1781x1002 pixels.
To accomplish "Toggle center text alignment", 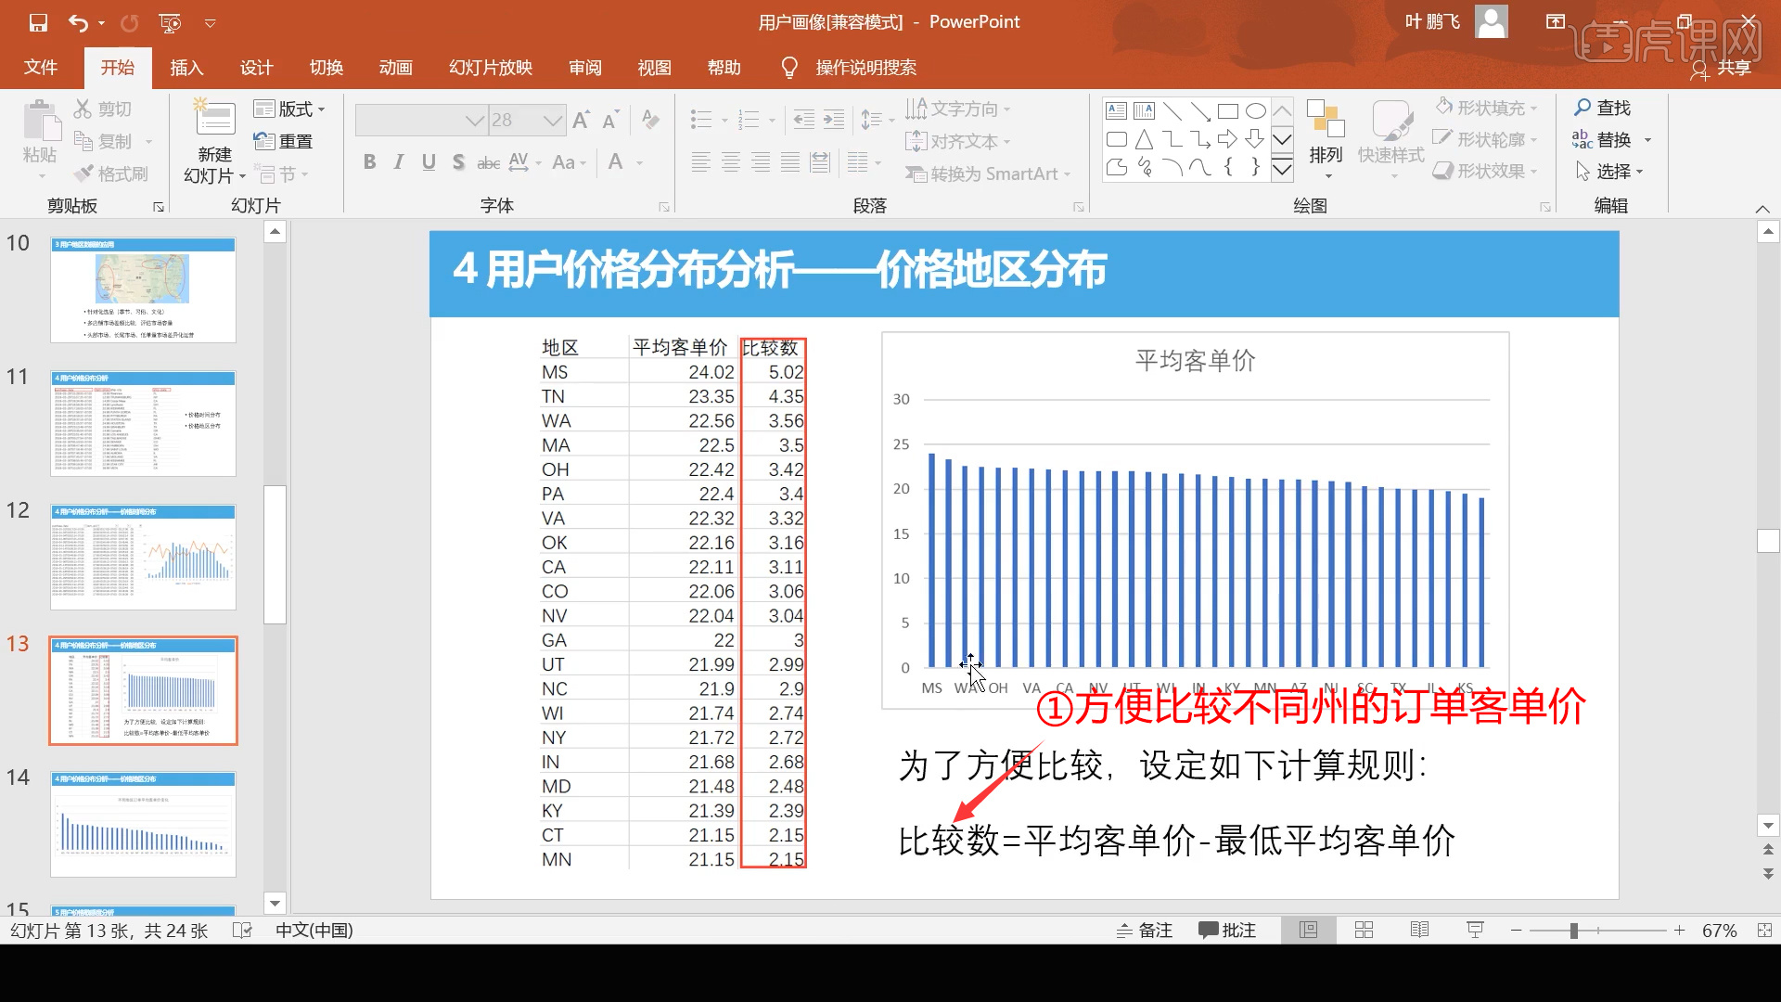I will [731, 162].
